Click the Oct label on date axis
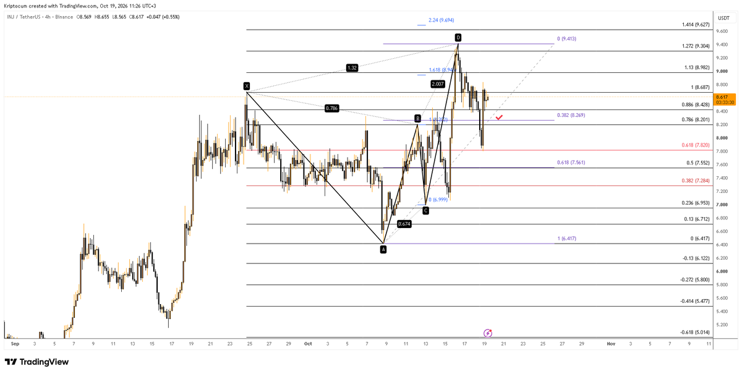This screenshot has width=742, height=374. pos(307,342)
